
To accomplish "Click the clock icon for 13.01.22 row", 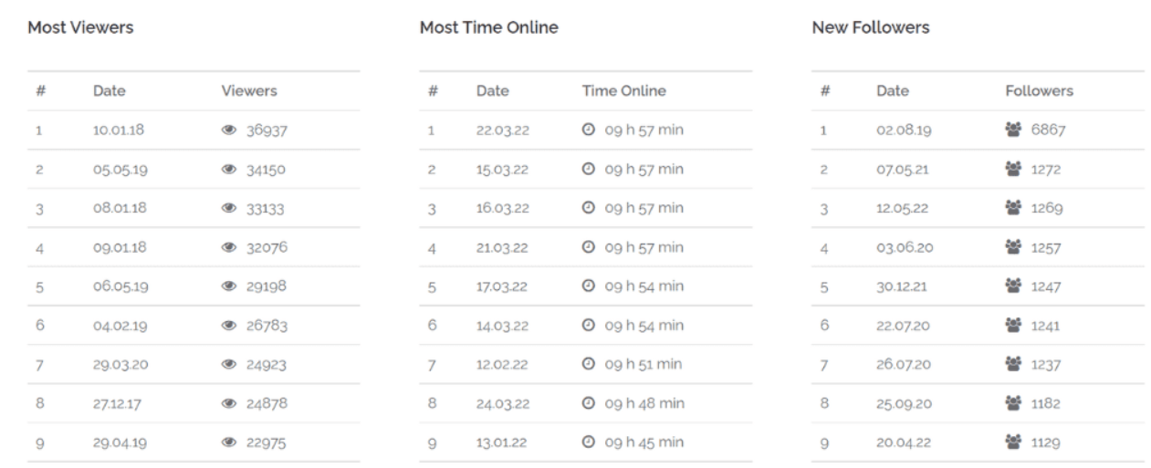I will pos(589,442).
